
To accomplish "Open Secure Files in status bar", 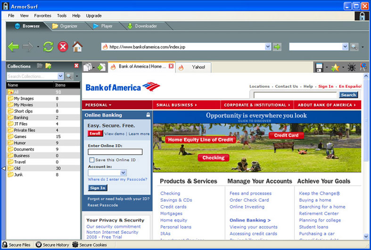I will tap(16, 245).
